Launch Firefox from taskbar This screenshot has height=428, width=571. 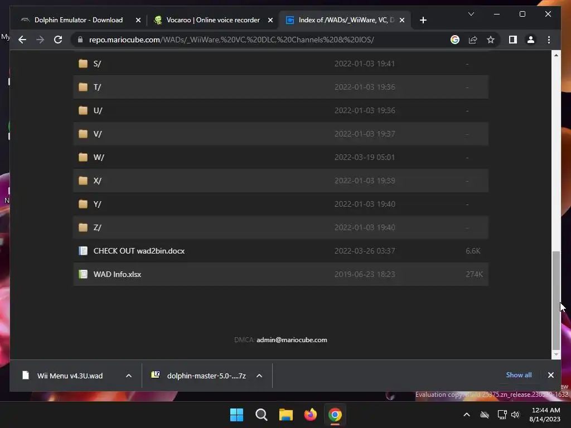pos(310,415)
